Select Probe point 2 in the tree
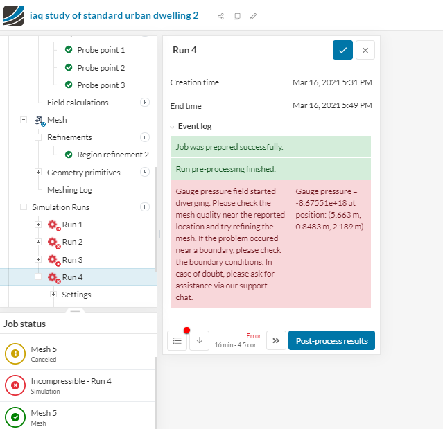The image size is (443, 429). click(x=101, y=68)
